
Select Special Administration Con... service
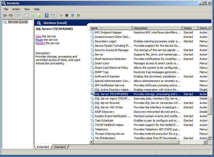tap(149, 81)
